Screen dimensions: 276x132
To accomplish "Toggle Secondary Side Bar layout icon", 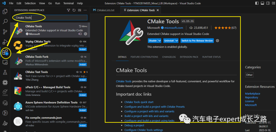I will click(x=268, y=3).
